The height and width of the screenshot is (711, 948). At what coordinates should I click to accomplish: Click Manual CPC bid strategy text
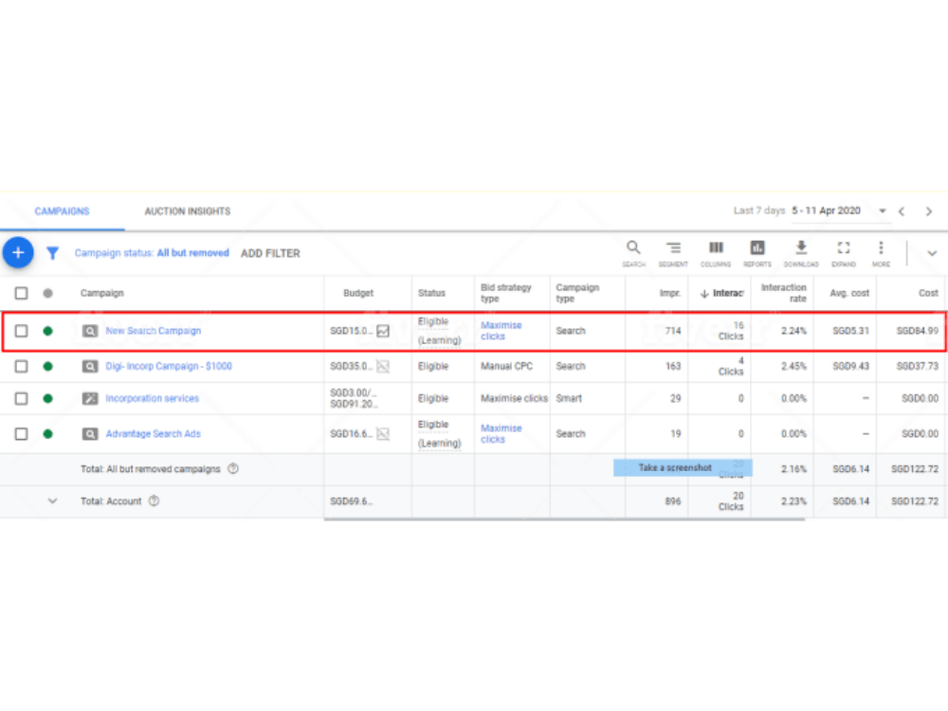(x=506, y=366)
